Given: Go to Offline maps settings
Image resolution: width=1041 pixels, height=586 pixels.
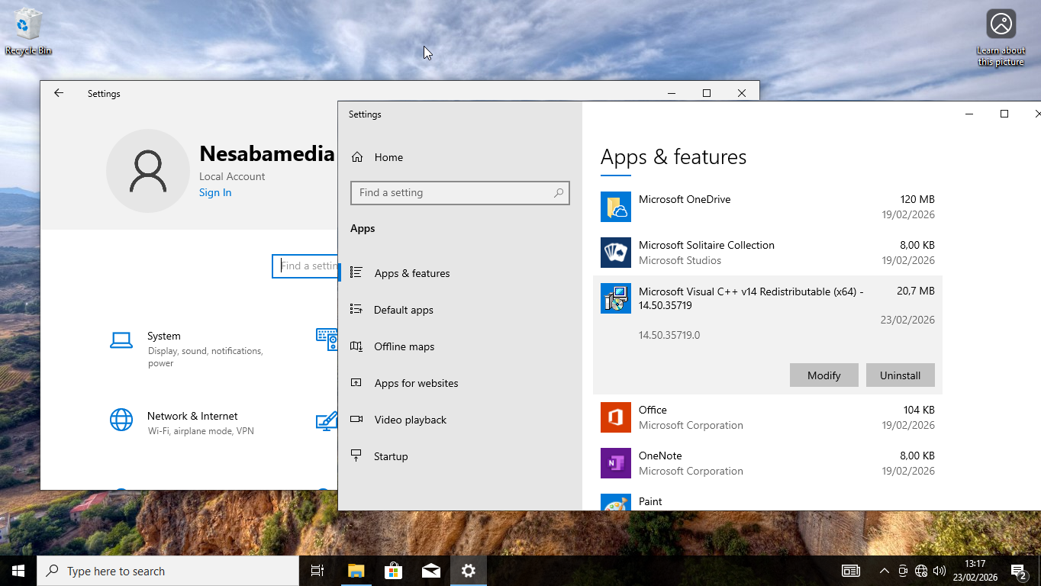Looking at the screenshot, I should 404,346.
